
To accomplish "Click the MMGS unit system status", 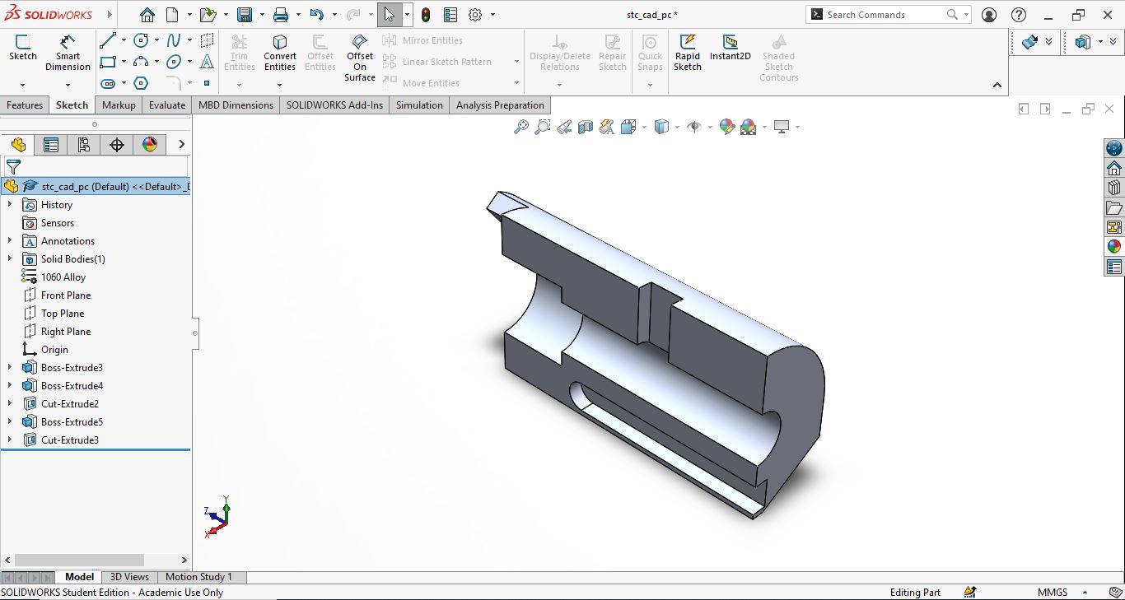I will (x=1053, y=593).
